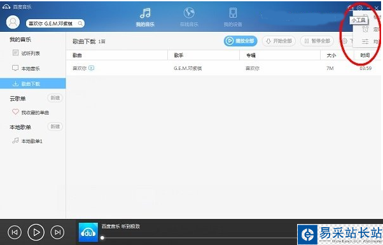The width and height of the screenshot is (383, 245).
Task: Switch to 我的设备 tab
Action: coord(233,17)
